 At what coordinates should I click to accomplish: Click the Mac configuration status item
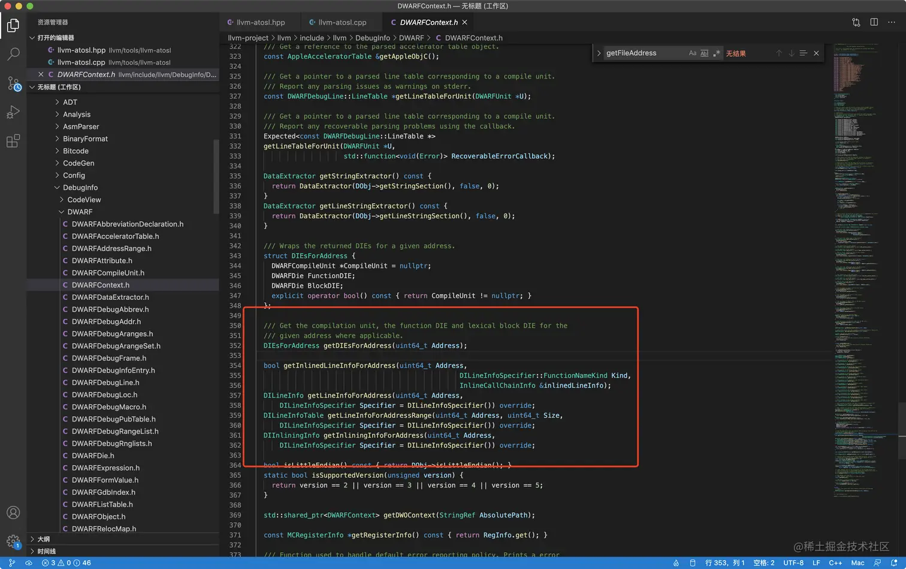[857, 563]
